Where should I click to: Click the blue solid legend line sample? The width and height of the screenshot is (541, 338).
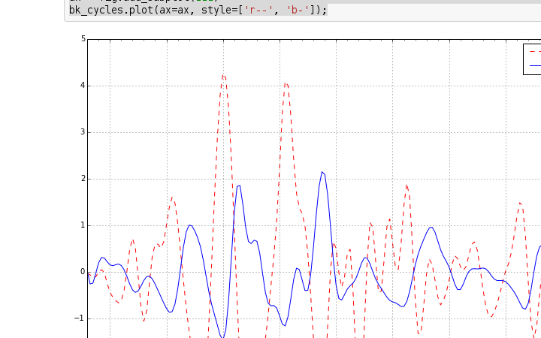[535, 66]
